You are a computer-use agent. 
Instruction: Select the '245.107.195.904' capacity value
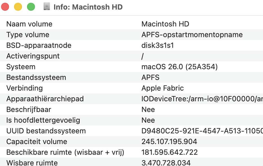point(169,142)
